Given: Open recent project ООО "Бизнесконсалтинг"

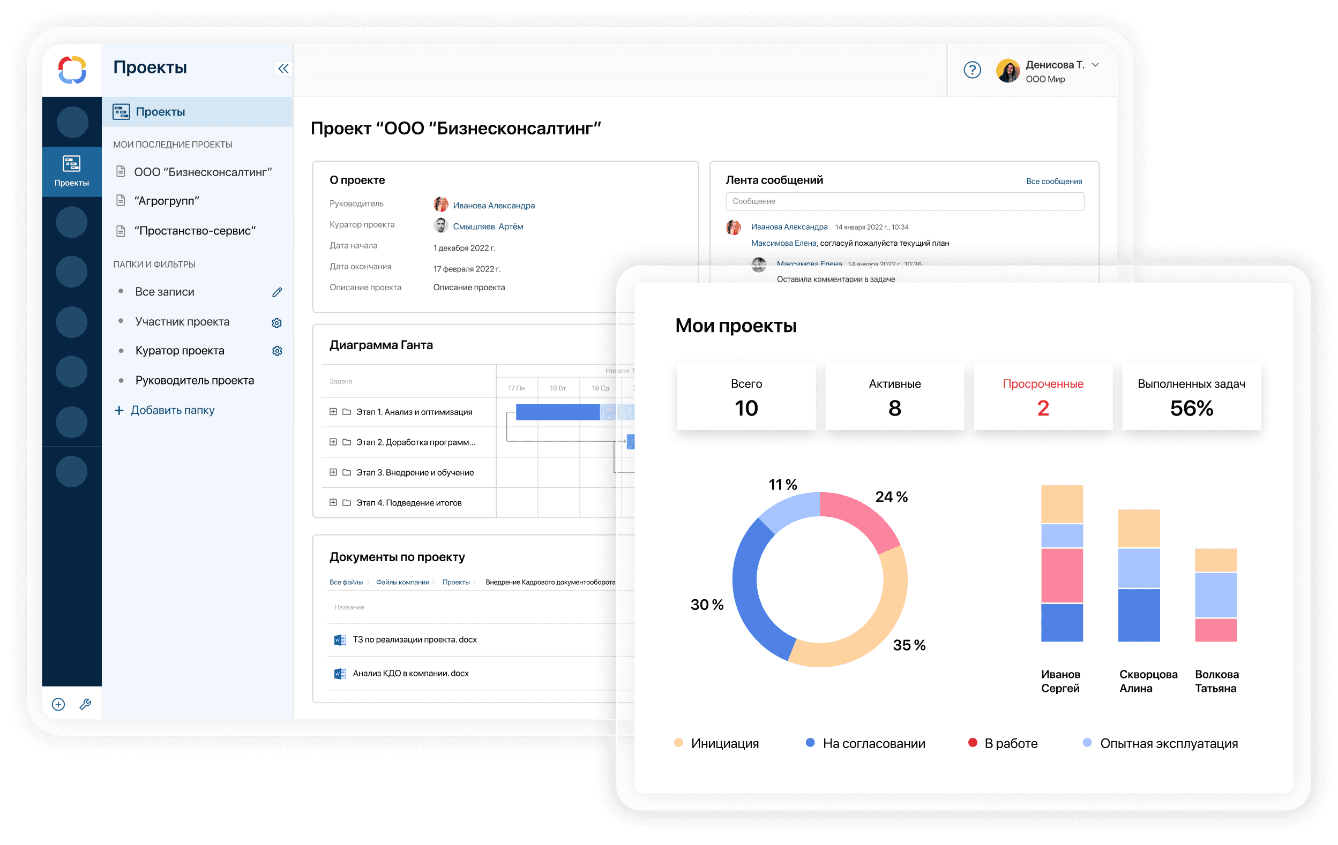Looking at the screenshot, I should tap(203, 172).
